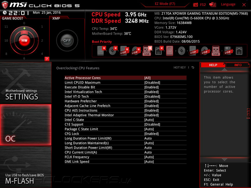This screenshot has width=251, height=188.
Task: Click the date Mon 25 Jan, 2016
Action: tap(47, 13)
